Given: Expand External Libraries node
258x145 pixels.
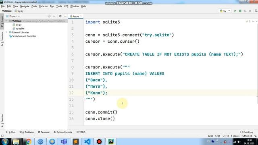Looking at the screenshot, I should coord(6,32).
